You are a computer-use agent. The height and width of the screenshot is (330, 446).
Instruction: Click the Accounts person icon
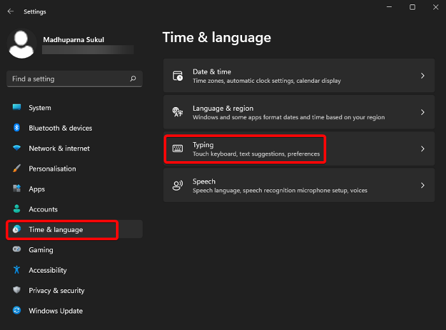click(17, 209)
